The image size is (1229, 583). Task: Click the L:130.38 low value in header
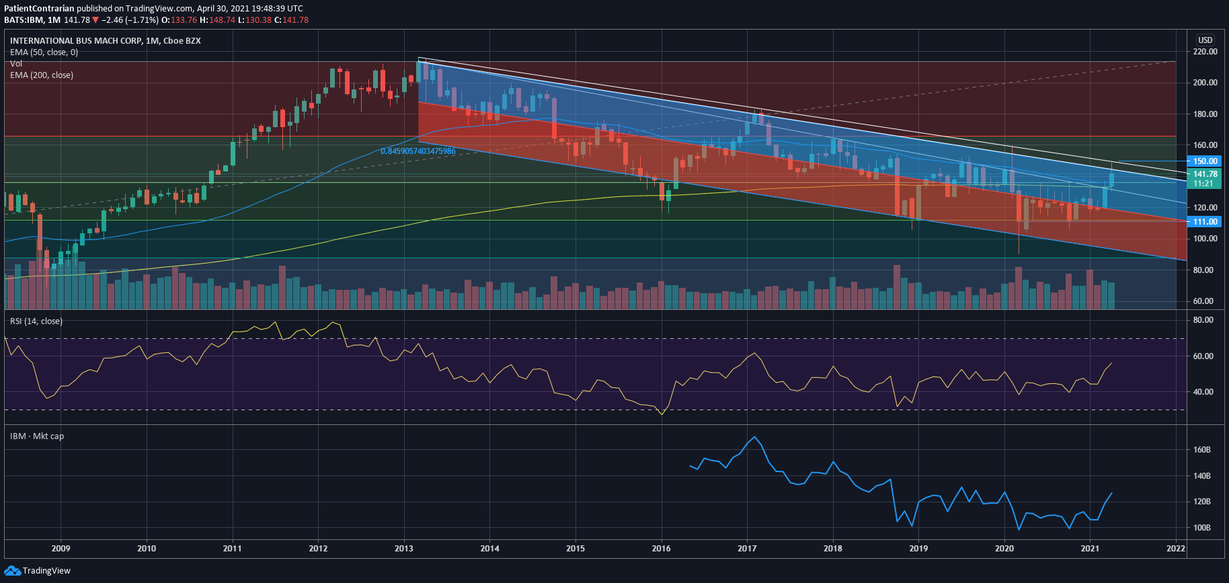255,20
